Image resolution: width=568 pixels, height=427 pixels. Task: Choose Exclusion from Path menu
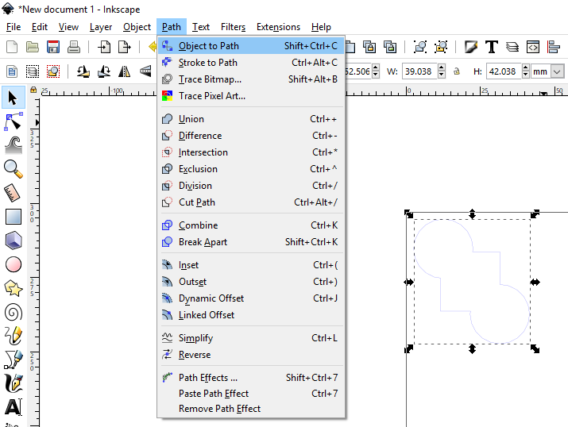(x=251, y=169)
